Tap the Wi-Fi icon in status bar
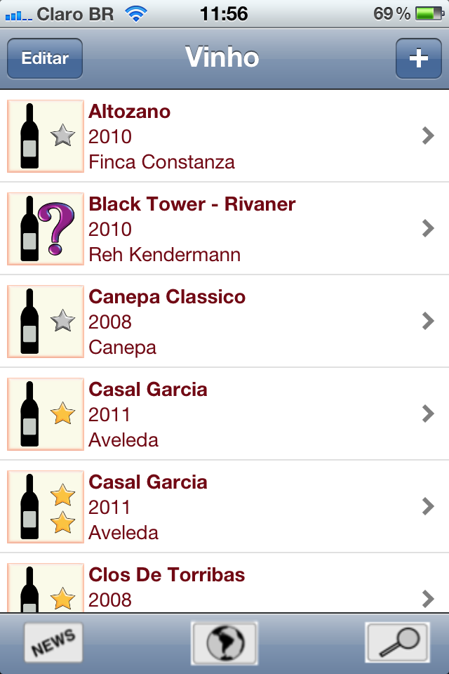This screenshot has height=674, width=449. click(x=136, y=13)
